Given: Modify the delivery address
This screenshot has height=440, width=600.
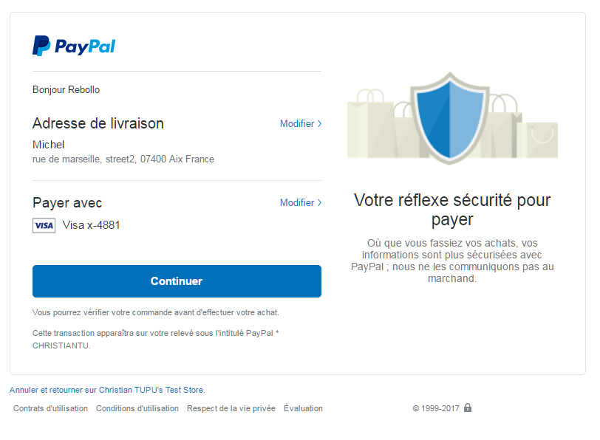Looking at the screenshot, I should pos(297,124).
